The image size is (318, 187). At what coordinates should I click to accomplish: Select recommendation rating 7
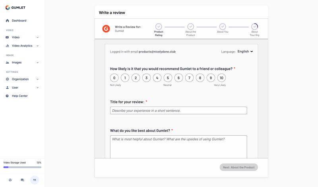190,78
